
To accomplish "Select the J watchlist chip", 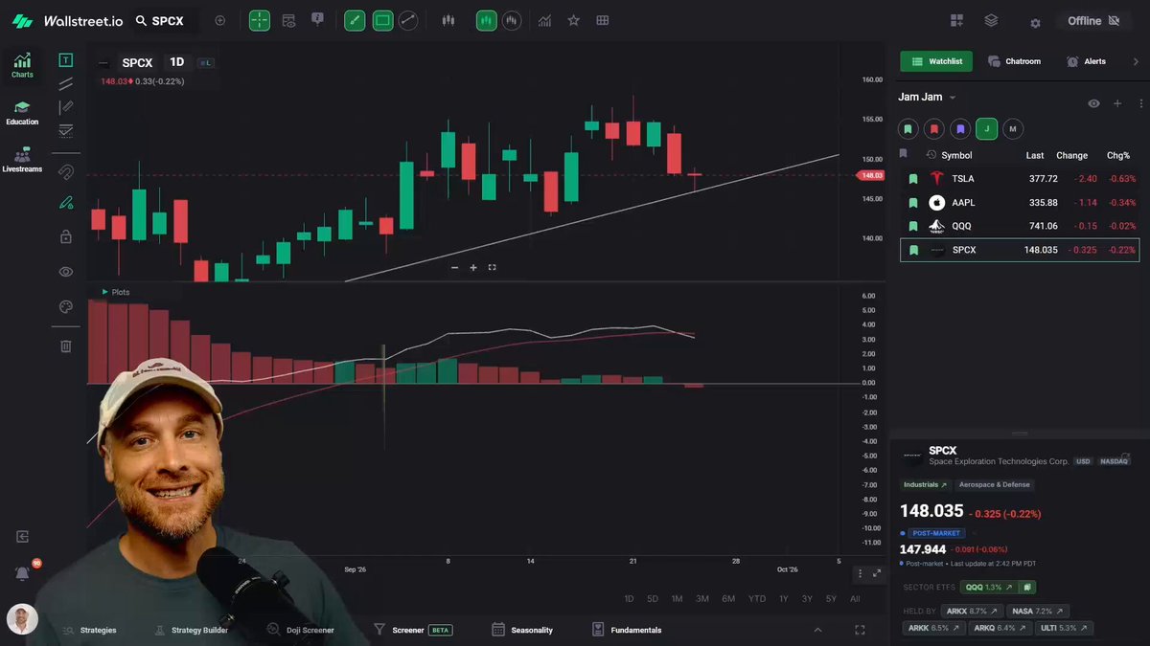I will (987, 128).
